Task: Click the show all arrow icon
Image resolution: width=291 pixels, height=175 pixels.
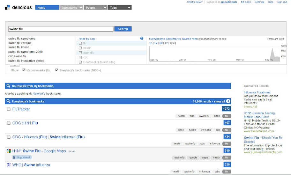Action: pyautogui.click(x=228, y=101)
